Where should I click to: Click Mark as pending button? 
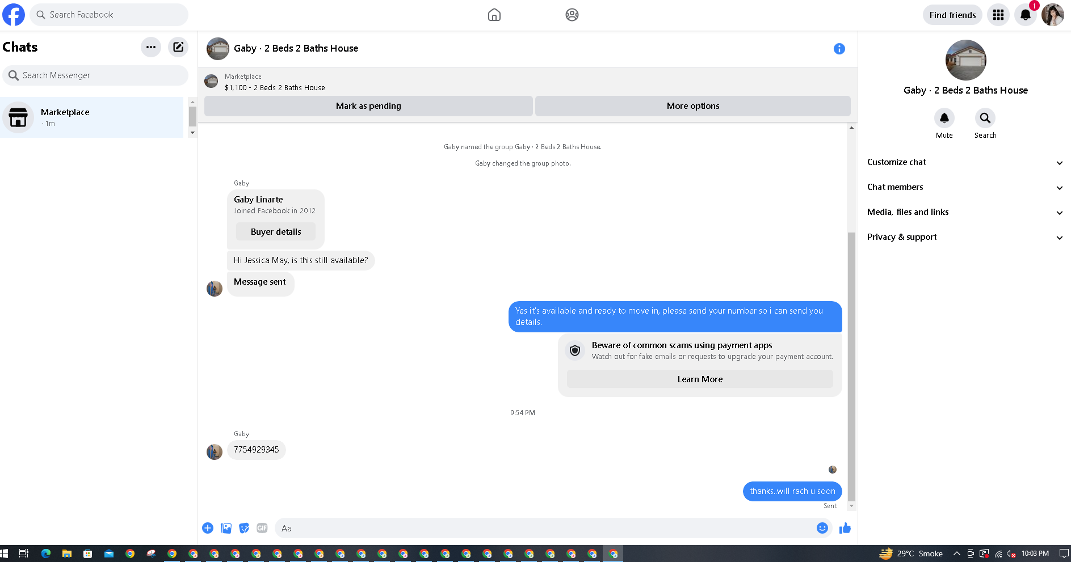pos(368,106)
